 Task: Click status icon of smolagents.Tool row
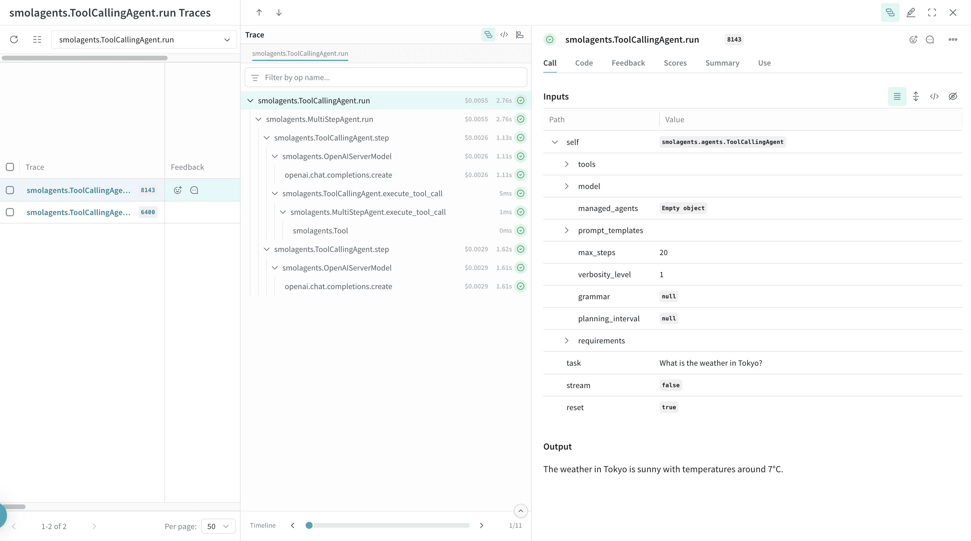[521, 230]
